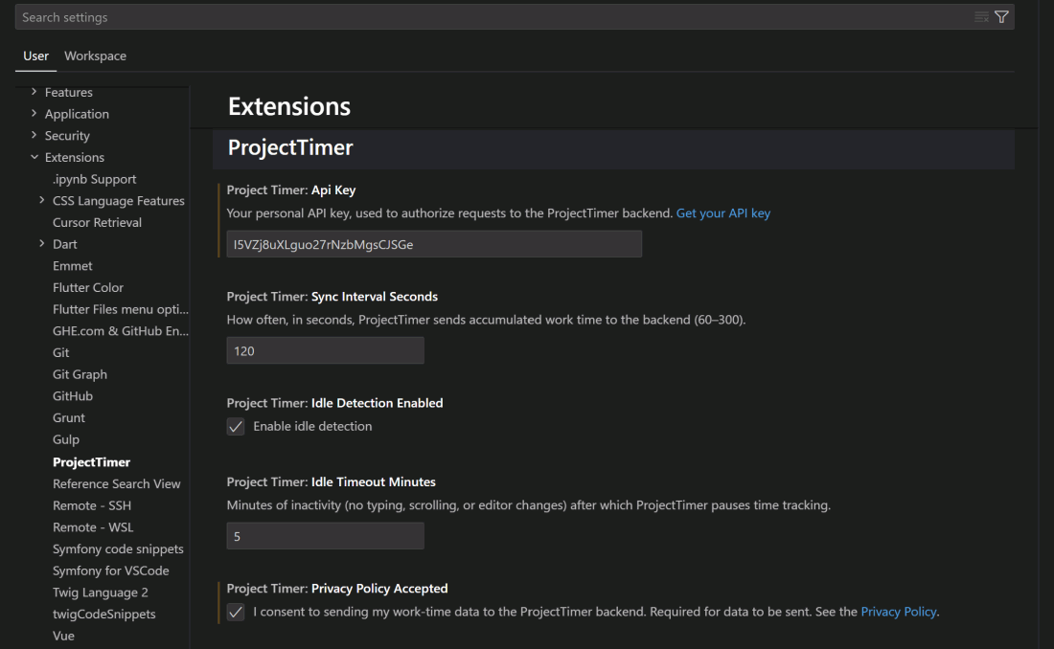The height and width of the screenshot is (649, 1054).
Task: Click the Idle Detection Enabled setting title
Action: (334, 402)
